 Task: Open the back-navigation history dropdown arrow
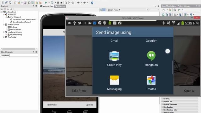pos(81,3)
